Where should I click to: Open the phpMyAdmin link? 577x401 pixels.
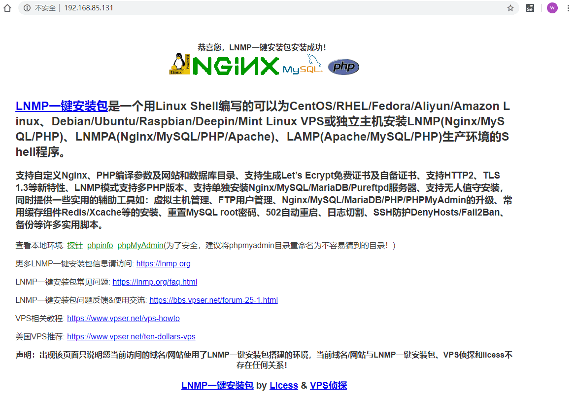tap(140, 245)
